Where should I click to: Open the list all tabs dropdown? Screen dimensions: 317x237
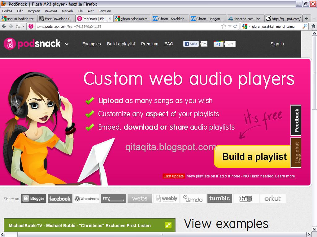[314, 19]
